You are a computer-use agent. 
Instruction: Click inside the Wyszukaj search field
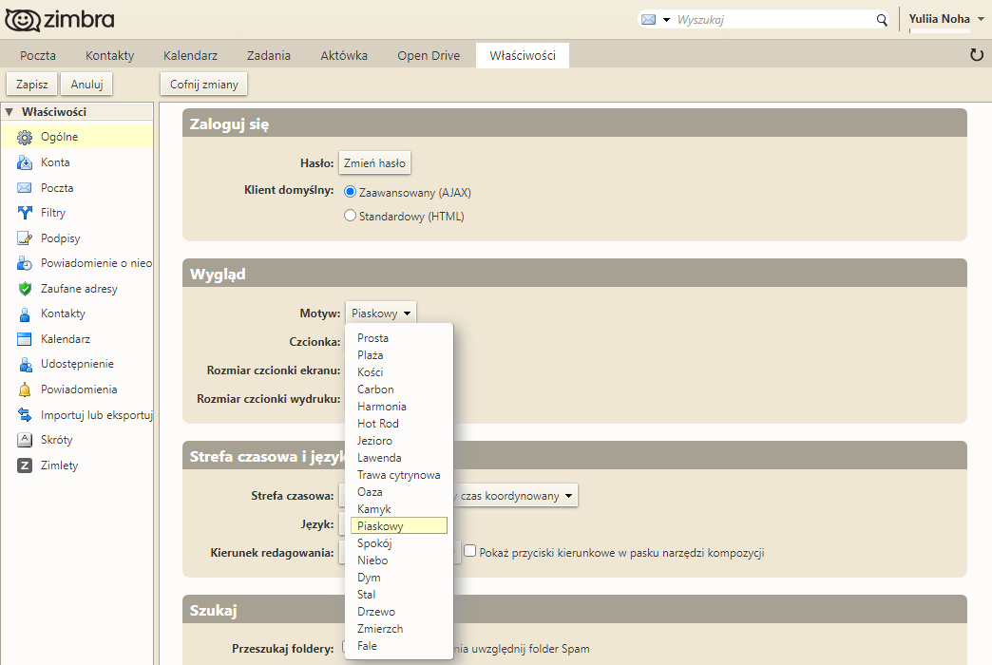(772, 20)
